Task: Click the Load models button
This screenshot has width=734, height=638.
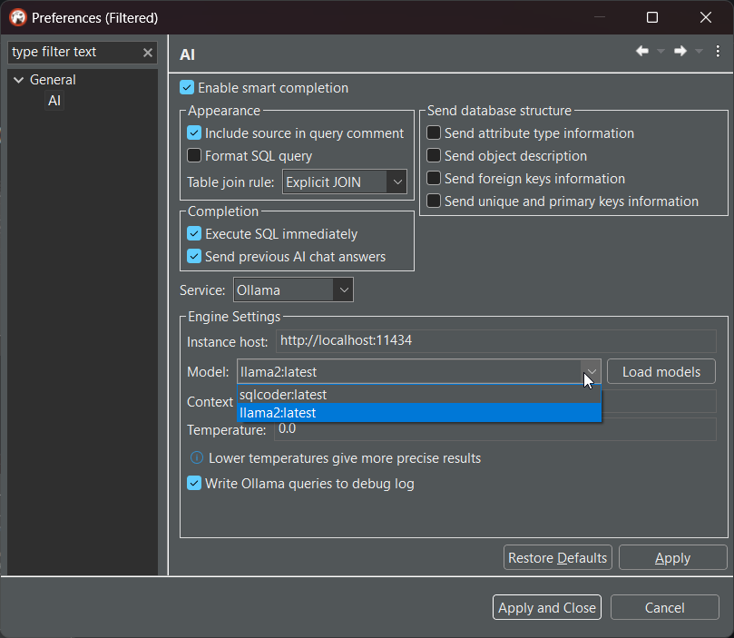Action: [661, 372]
